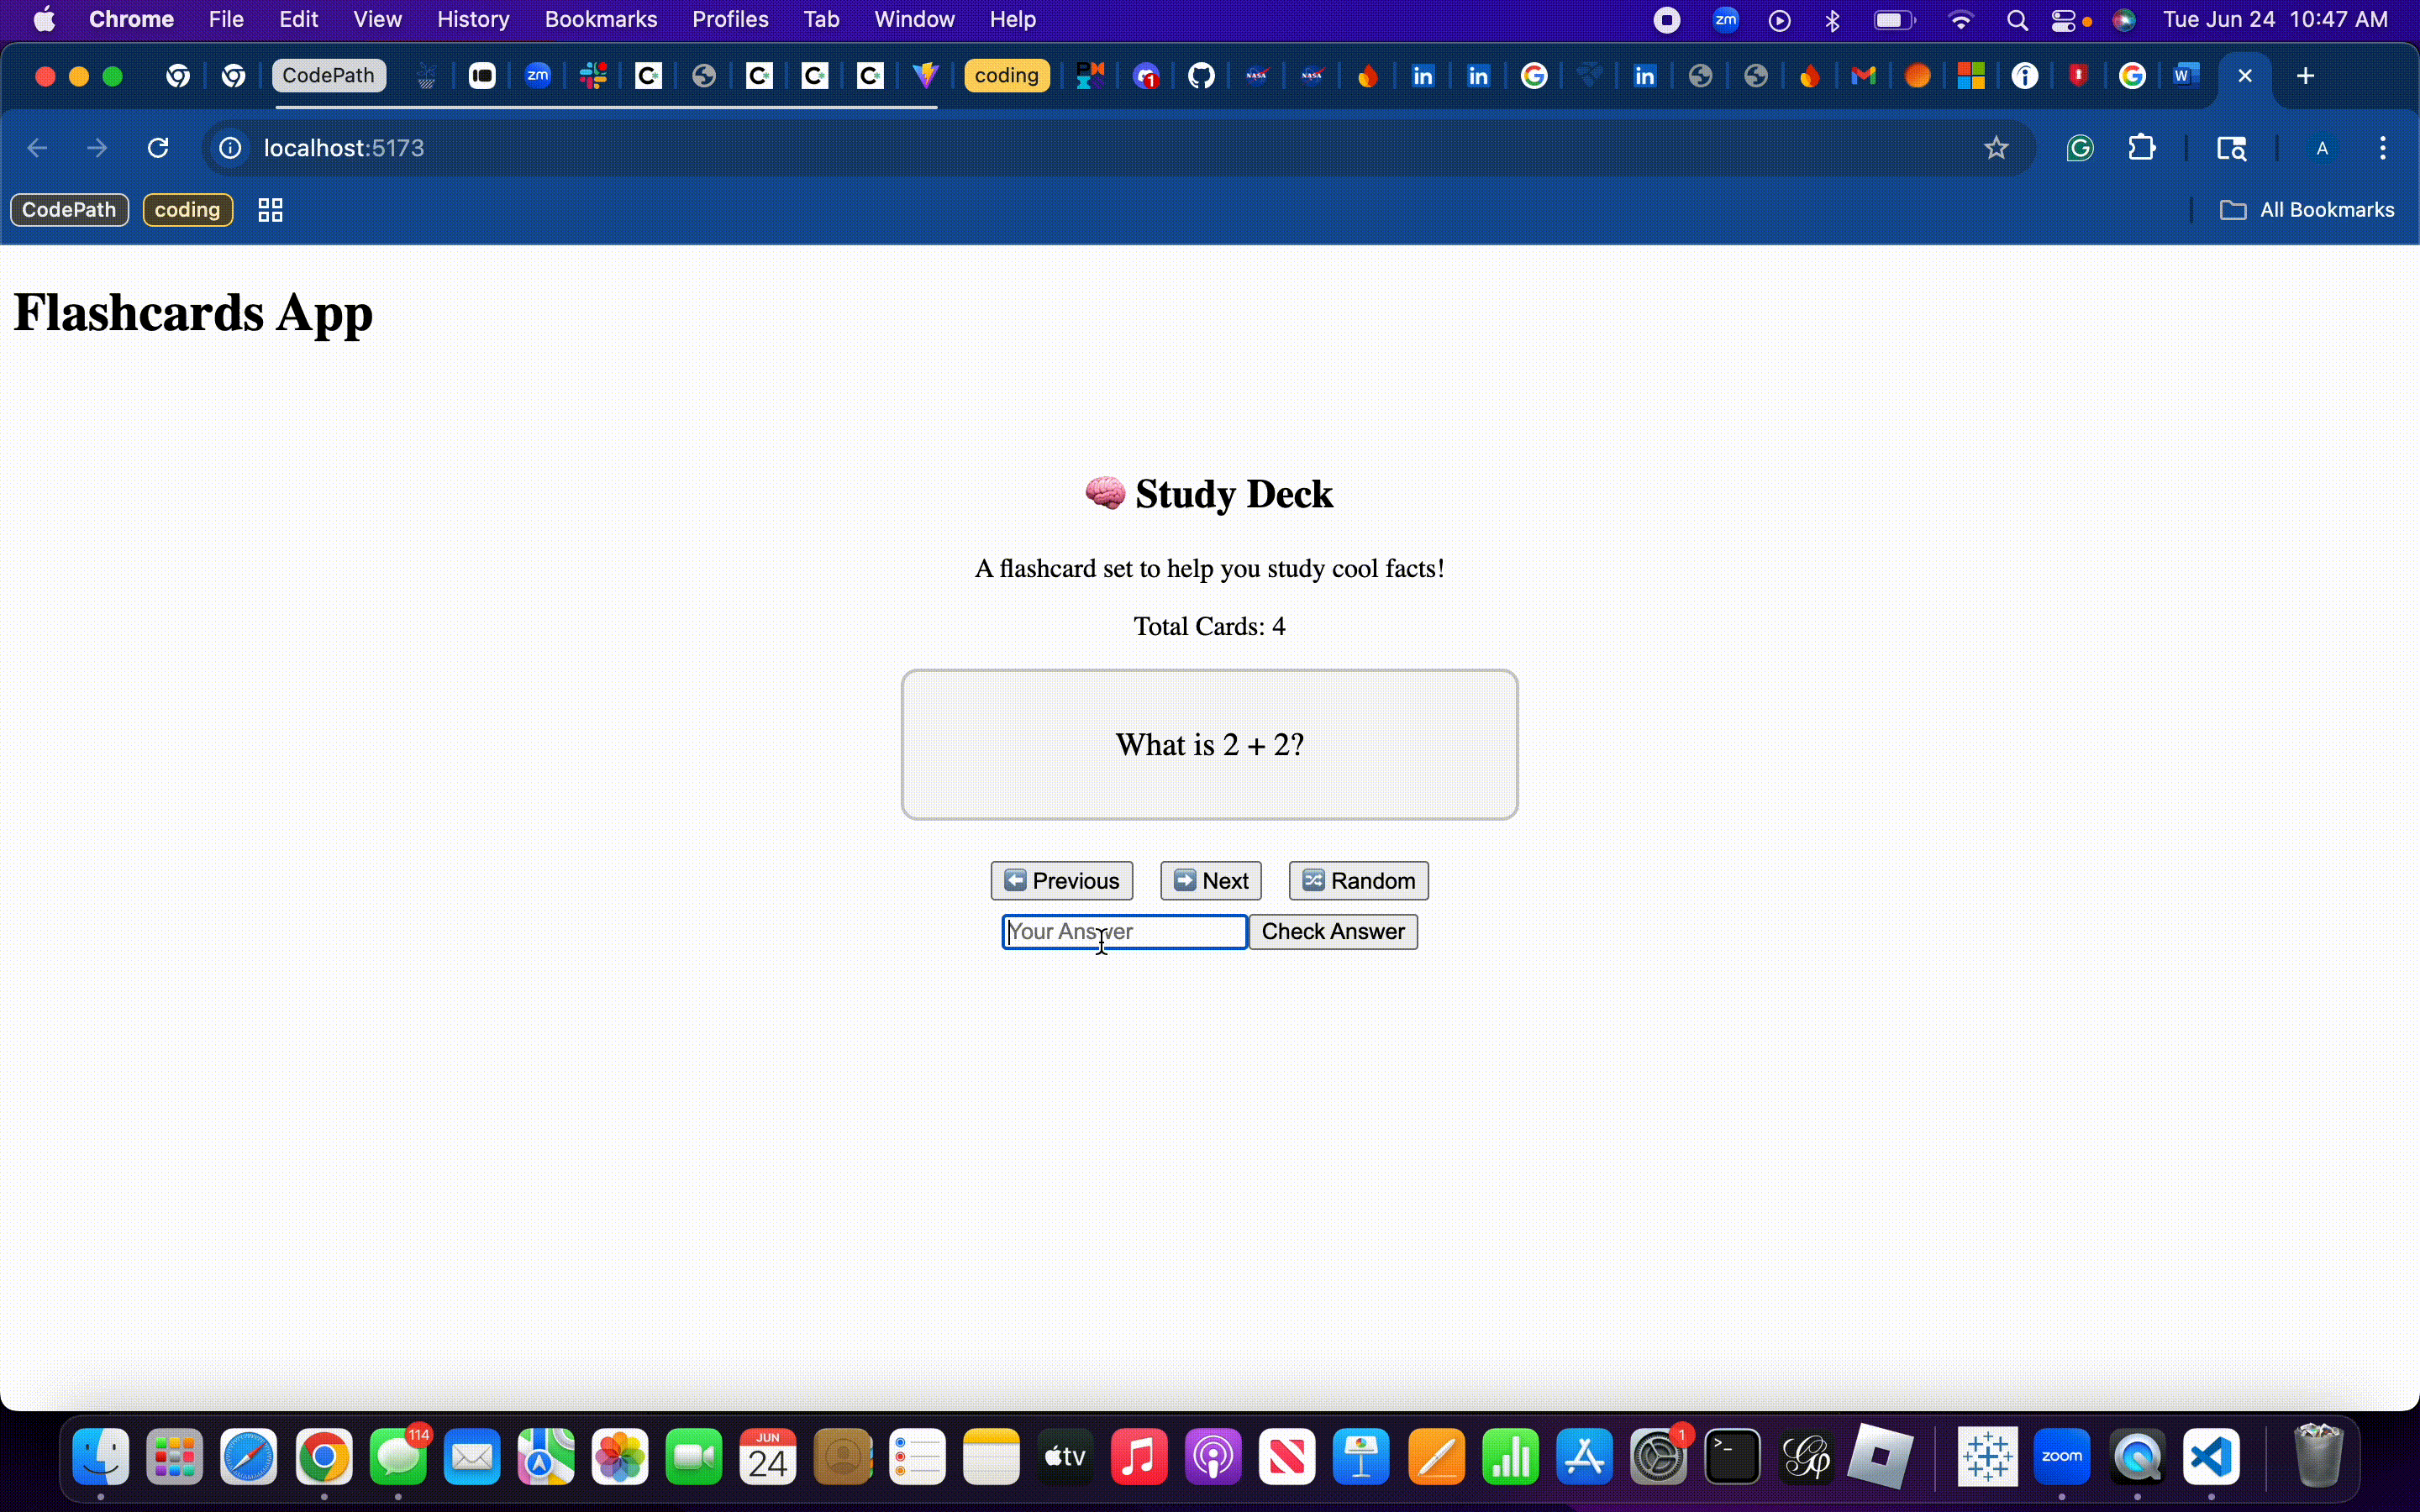Image resolution: width=2420 pixels, height=1512 pixels.
Task: Close the current active tab
Action: pos(2244,75)
